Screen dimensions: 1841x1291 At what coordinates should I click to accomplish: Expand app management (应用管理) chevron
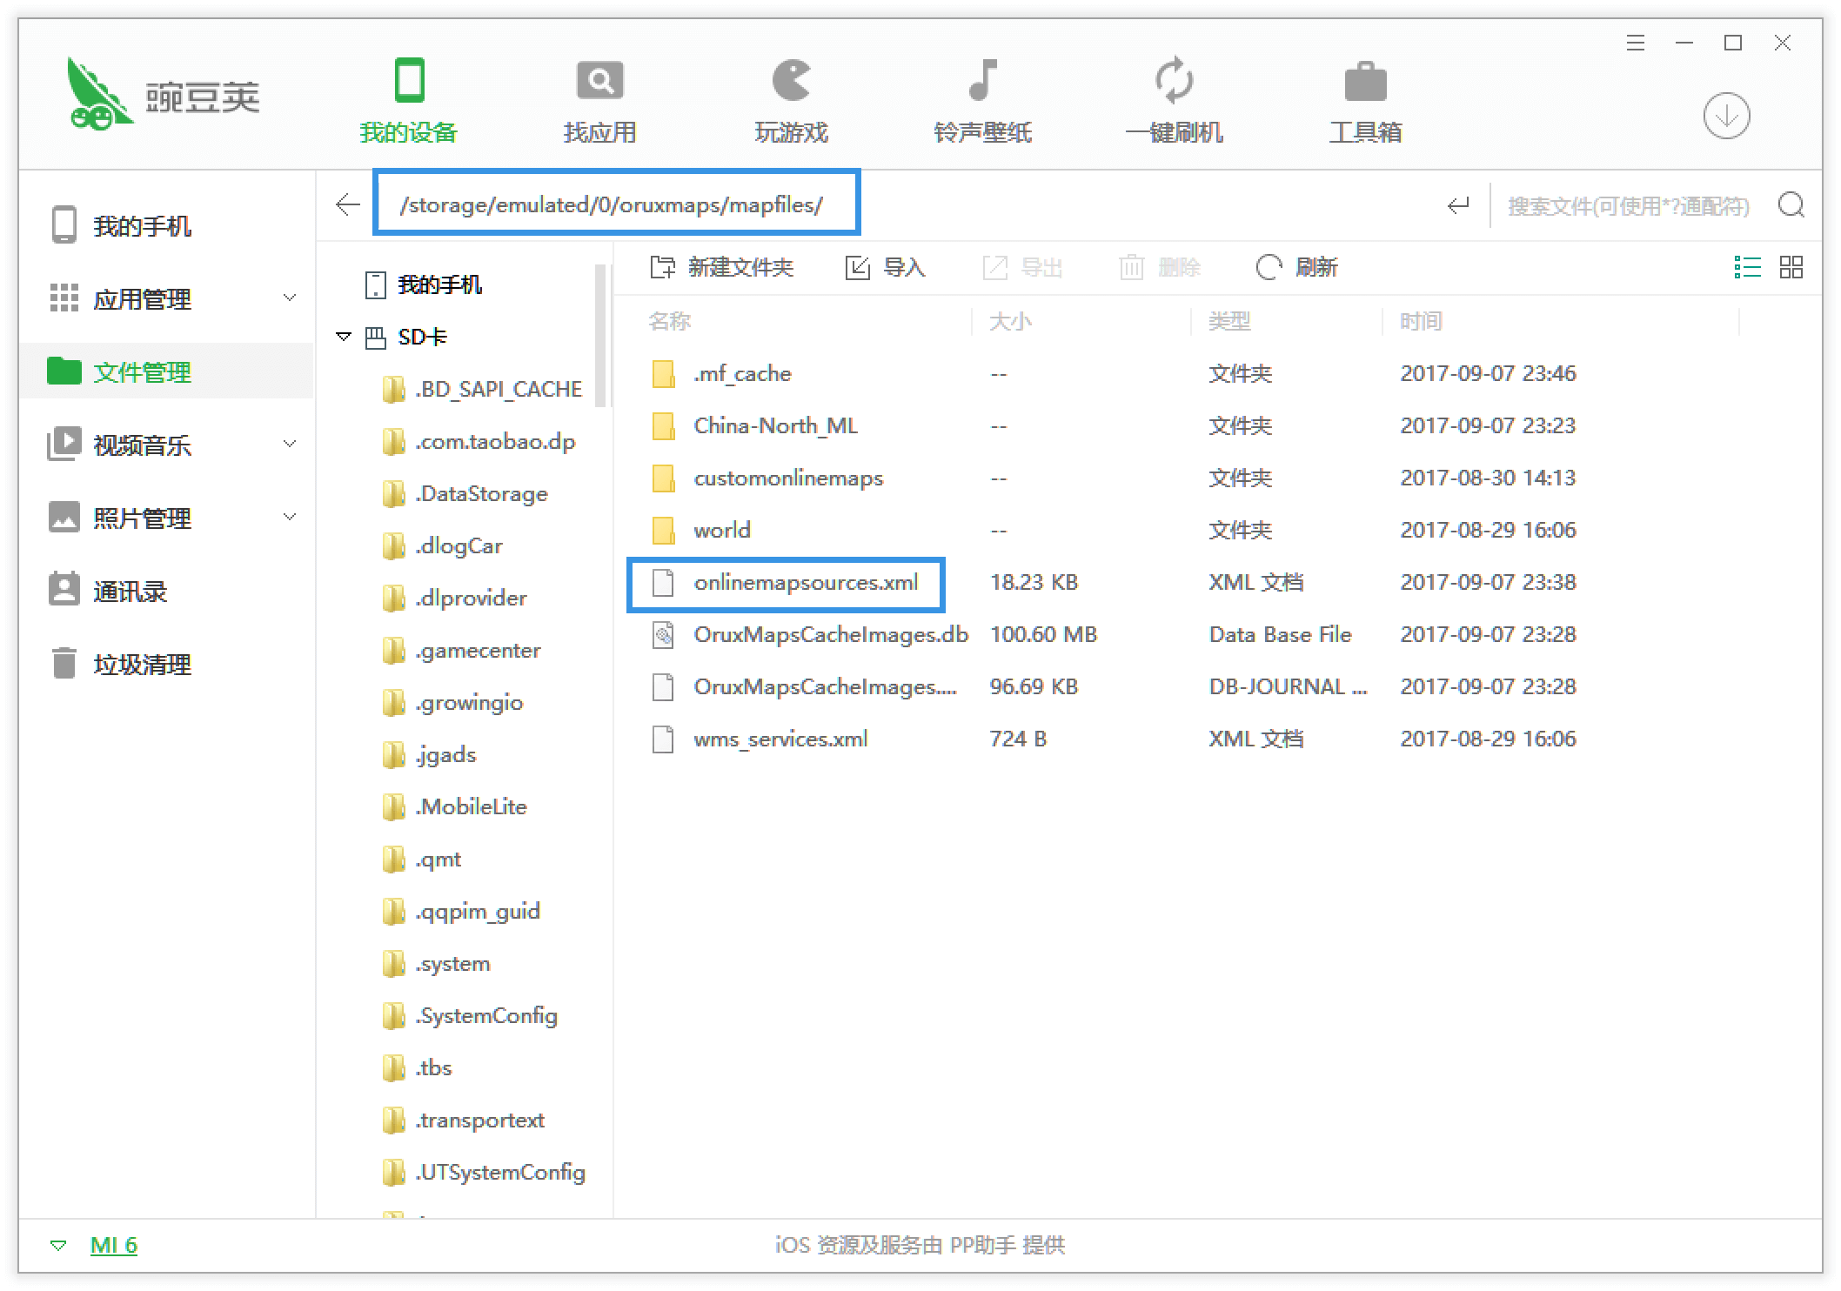(x=290, y=298)
